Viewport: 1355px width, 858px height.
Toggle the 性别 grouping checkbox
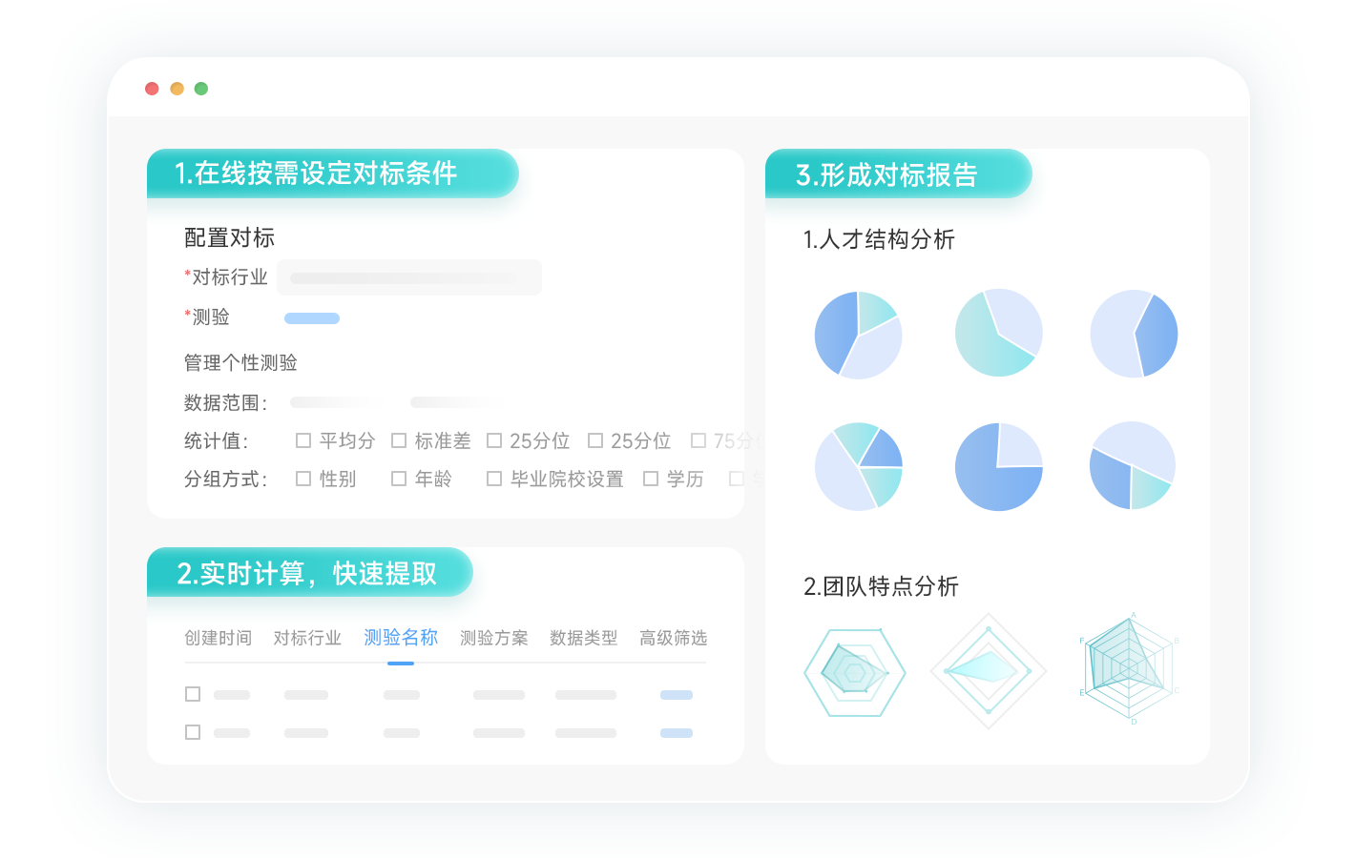pyautogui.click(x=303, y=479)
